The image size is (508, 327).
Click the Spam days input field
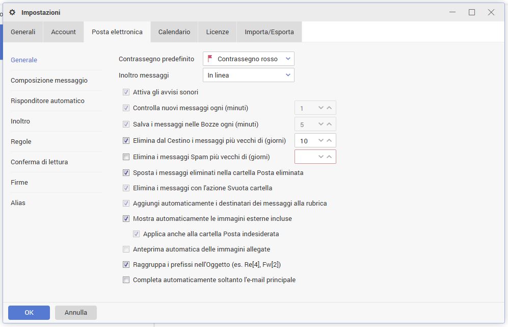(x=305, y=157)
